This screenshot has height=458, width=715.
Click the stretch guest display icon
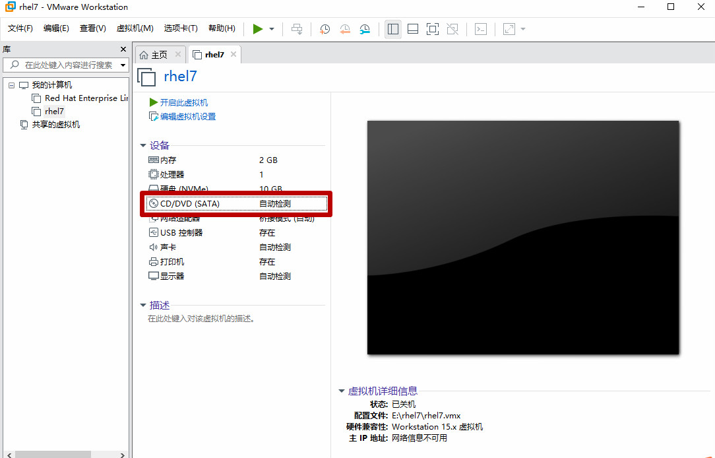pos(509,29)
